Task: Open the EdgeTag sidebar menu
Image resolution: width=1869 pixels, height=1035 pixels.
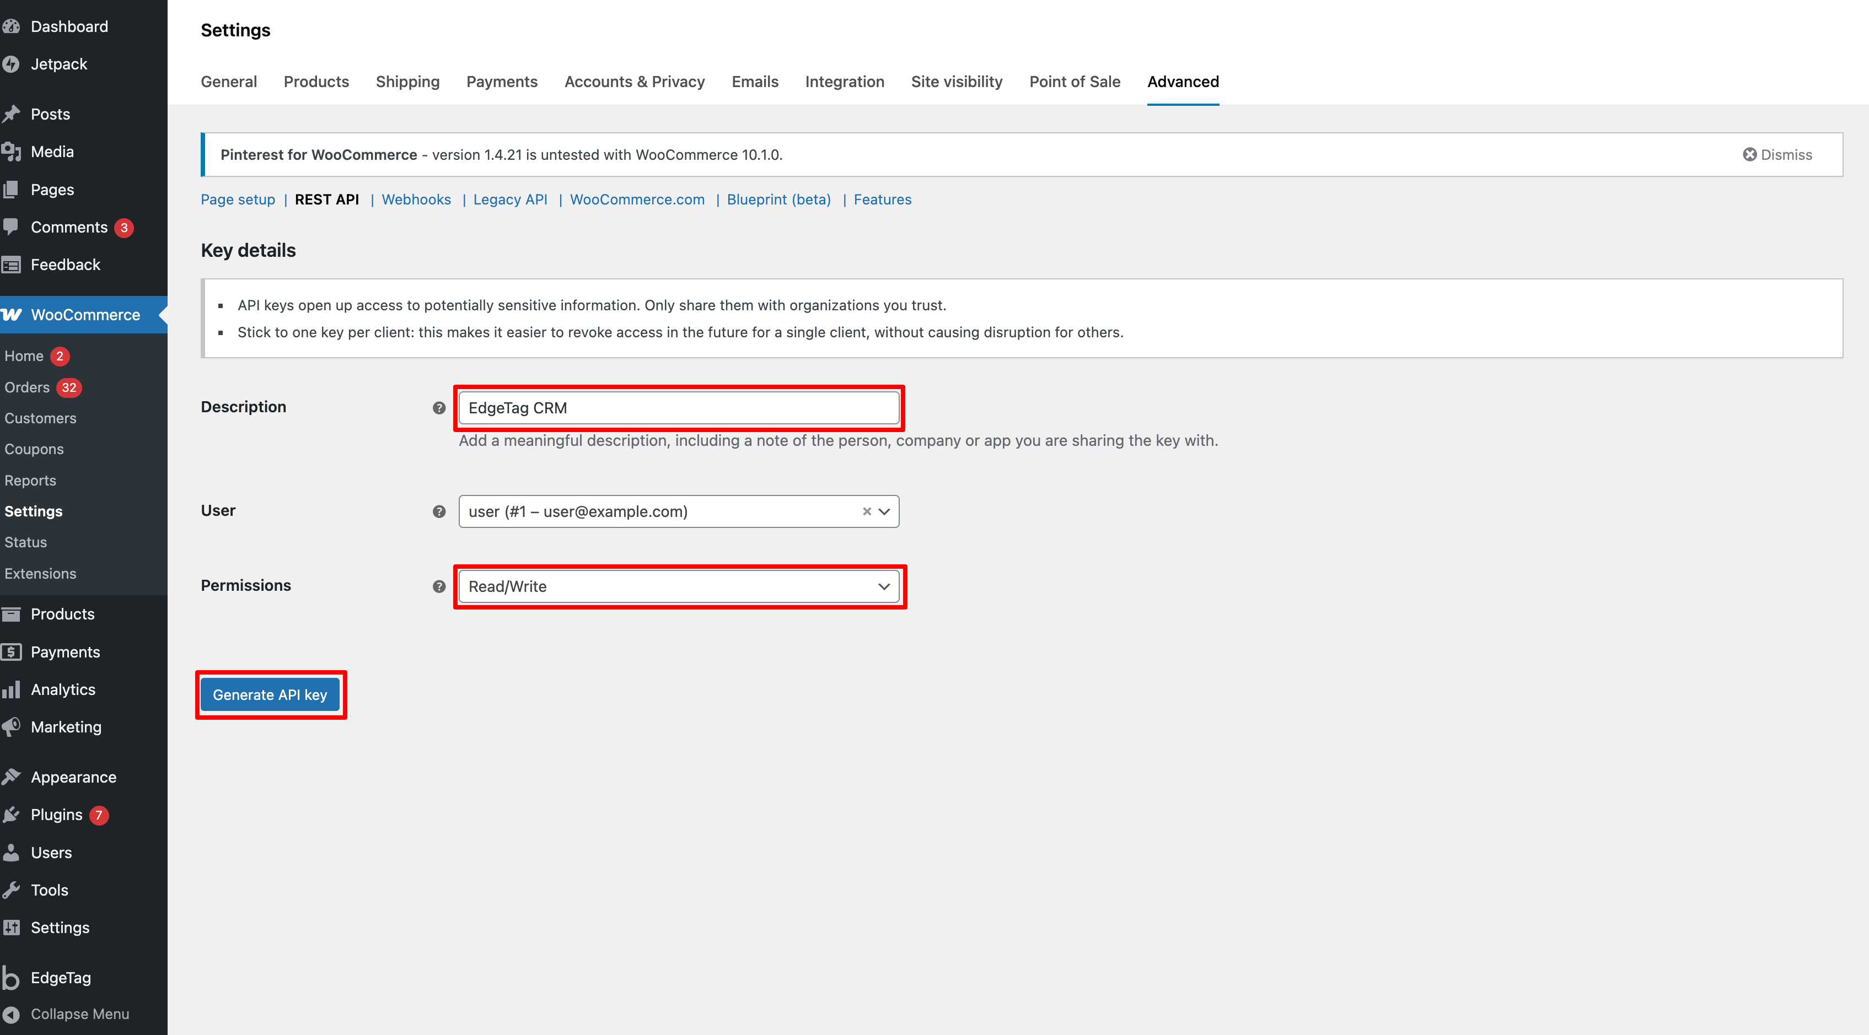Action: point(60,977)
